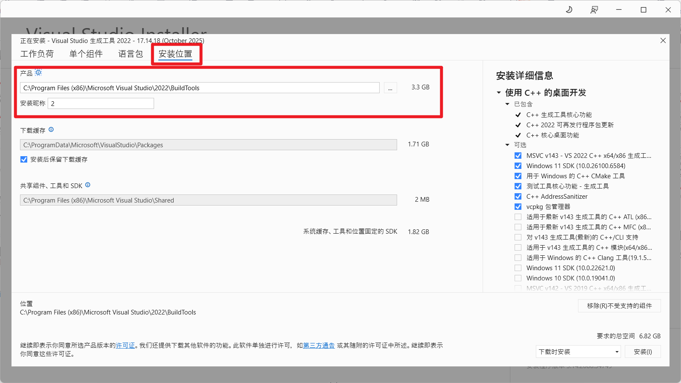
Task: Uncheck Windows 11 SDK (10.0.26100.6584)
Action: (518, 166)
